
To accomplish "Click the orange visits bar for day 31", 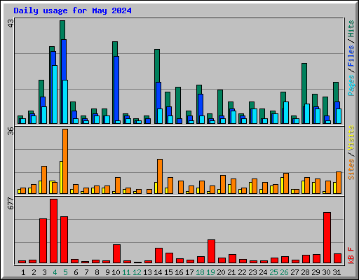I will [339, 183].
